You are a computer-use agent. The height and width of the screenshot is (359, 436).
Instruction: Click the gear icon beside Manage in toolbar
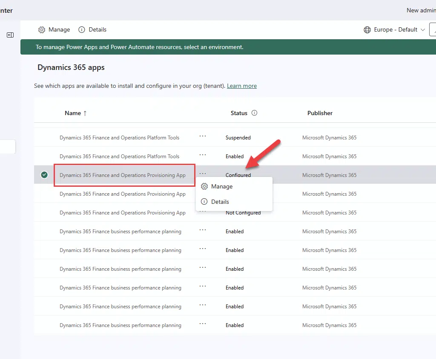[x=42, y=30]
